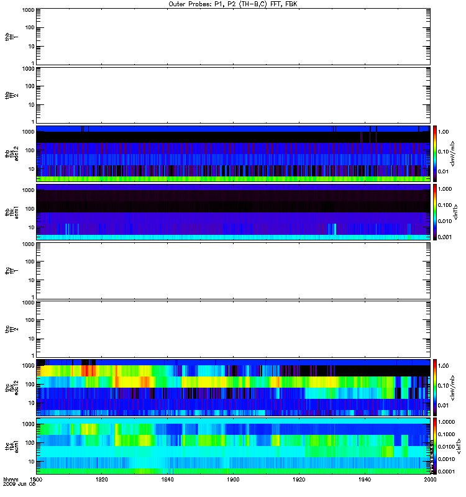This screenshot has height=497, width=466.
Task: Click the '1940' time axis label
Action: (x=365, y=479)
